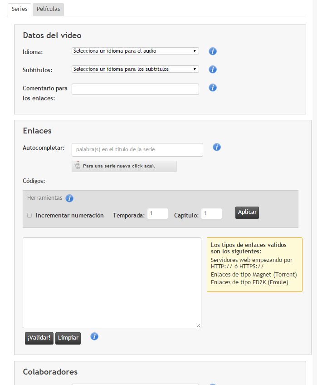Click the ¡Validar! button
This screenshot has height=385, width=317.
click(x=39, y=338)
